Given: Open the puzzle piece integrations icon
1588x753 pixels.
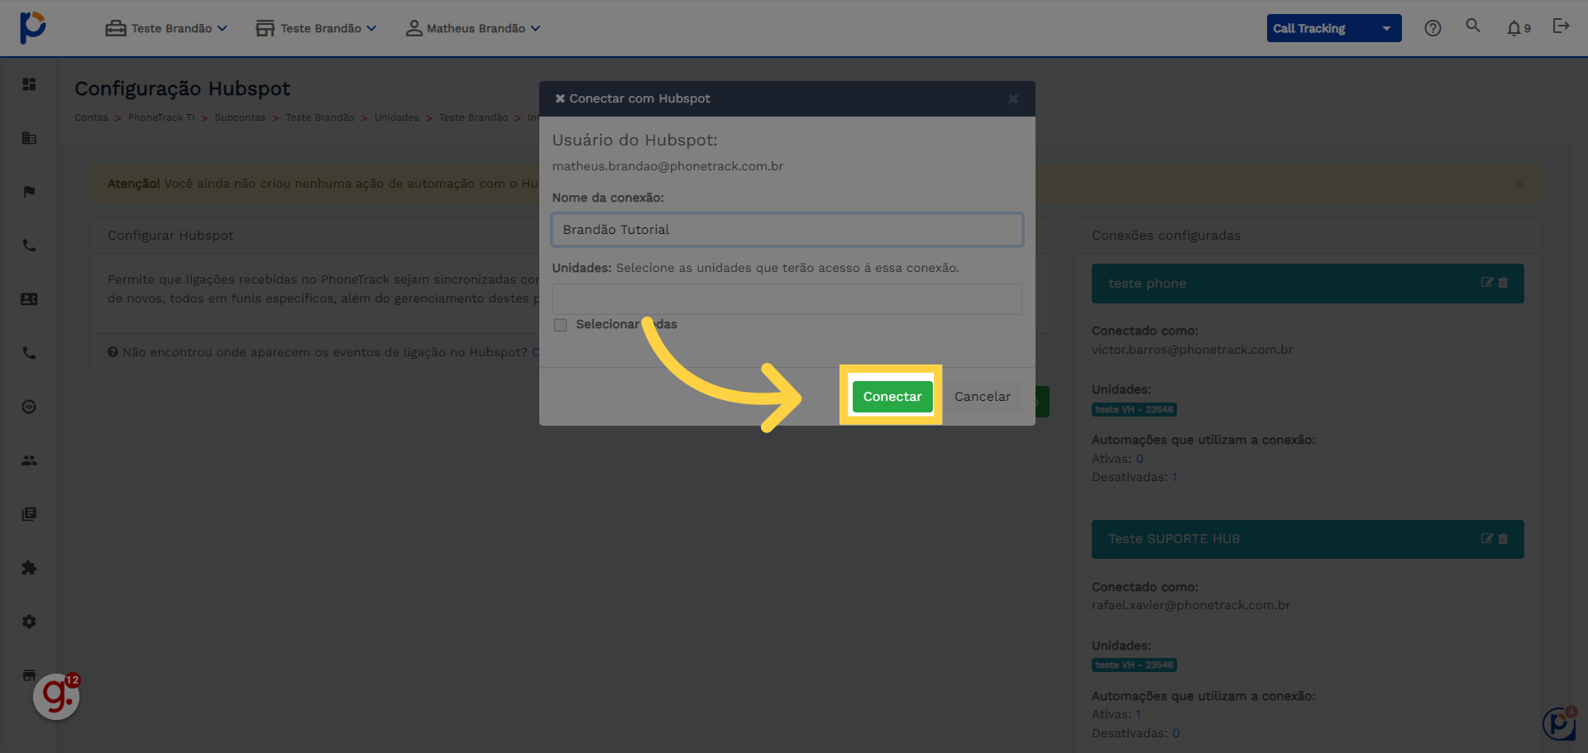Looking at the screenshot, I should coord(29,568).
